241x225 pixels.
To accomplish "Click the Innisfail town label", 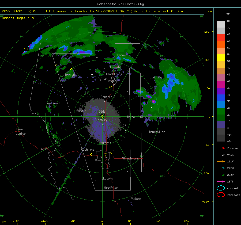I will tap(108, 97).
